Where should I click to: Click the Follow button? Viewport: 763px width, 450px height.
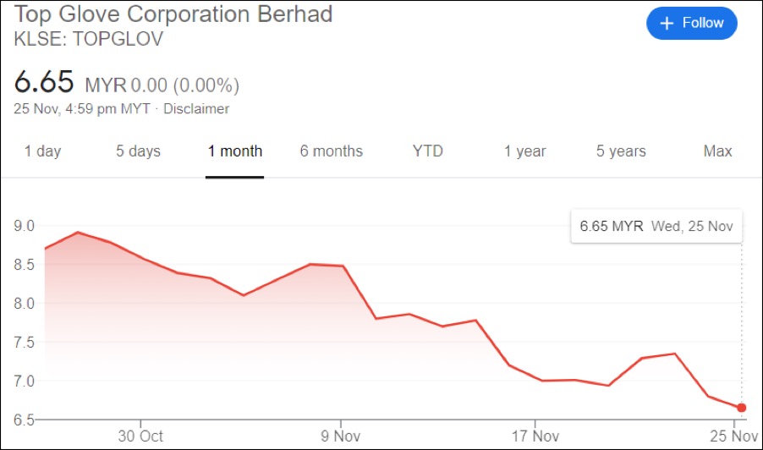pyautogui.click(x=691, y=23)
